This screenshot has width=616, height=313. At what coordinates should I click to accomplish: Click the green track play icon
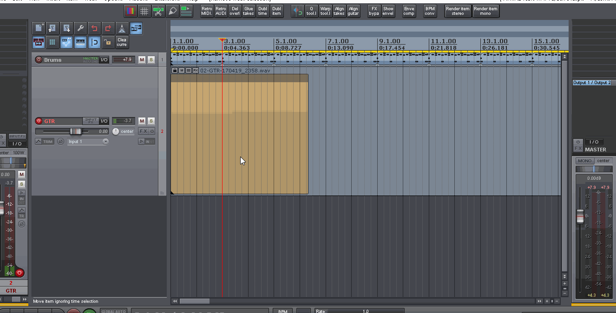[186, 11]
